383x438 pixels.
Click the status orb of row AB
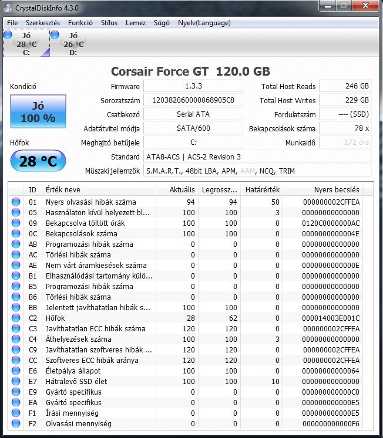(16, 244)
